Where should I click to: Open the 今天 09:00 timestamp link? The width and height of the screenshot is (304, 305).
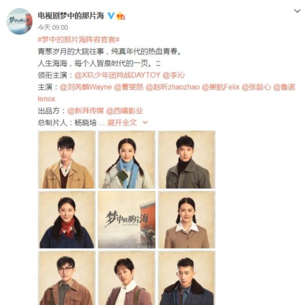53,27
